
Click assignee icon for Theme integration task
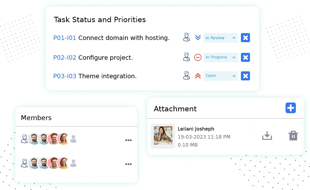[186, 76]
